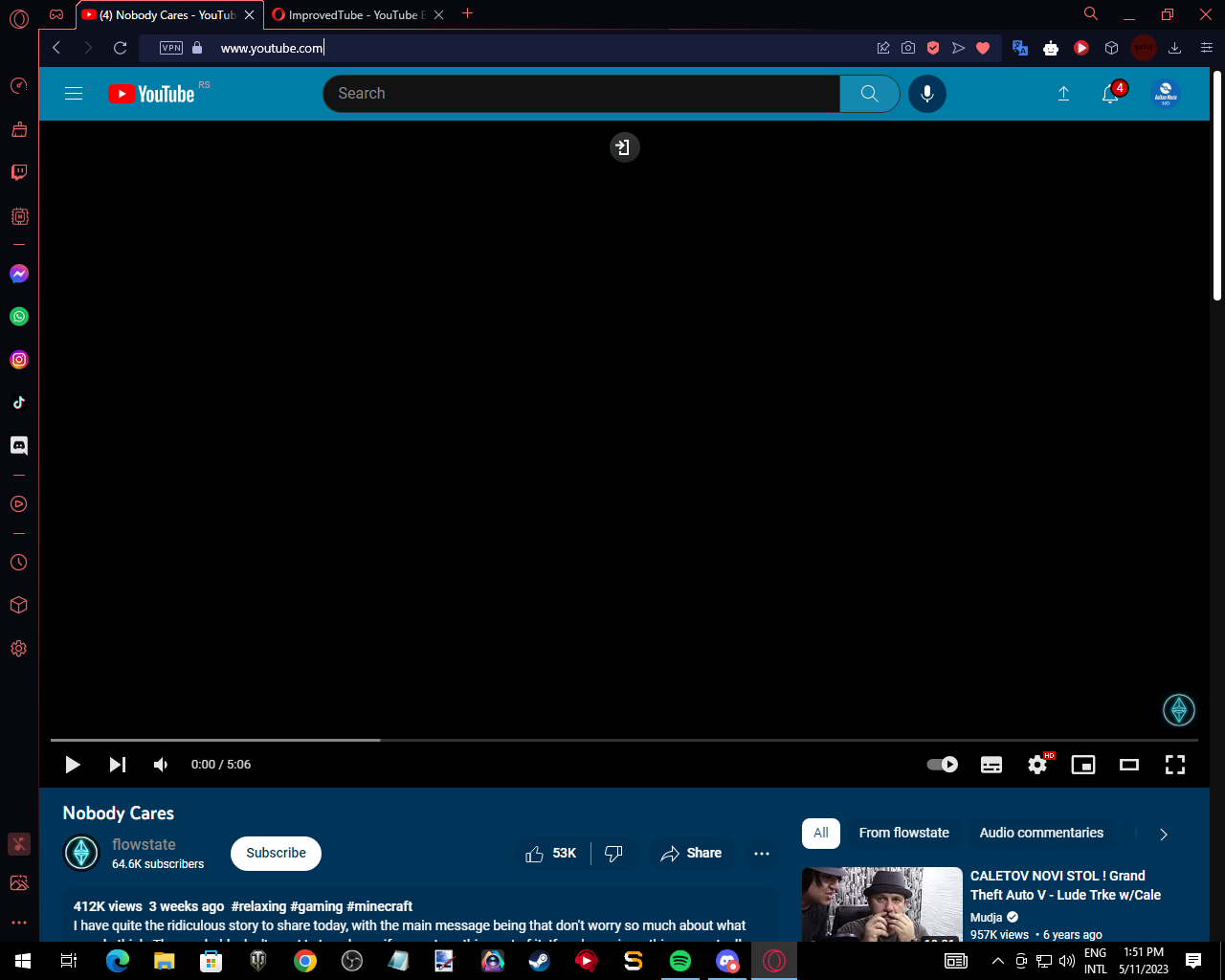
Task: Open the YouTube hamburger guide menu
Action: 74,94
